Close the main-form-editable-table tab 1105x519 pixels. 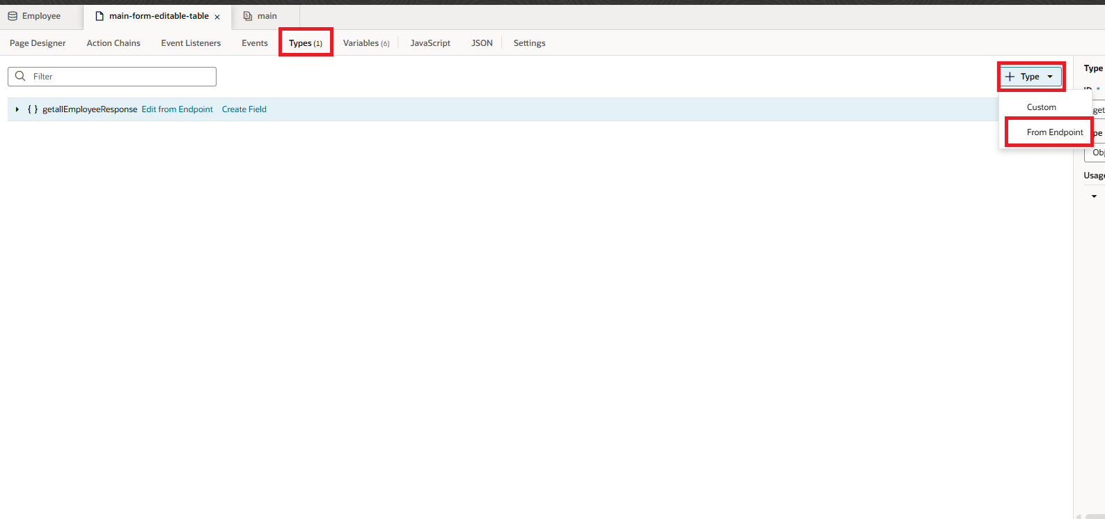coord(217,17)
